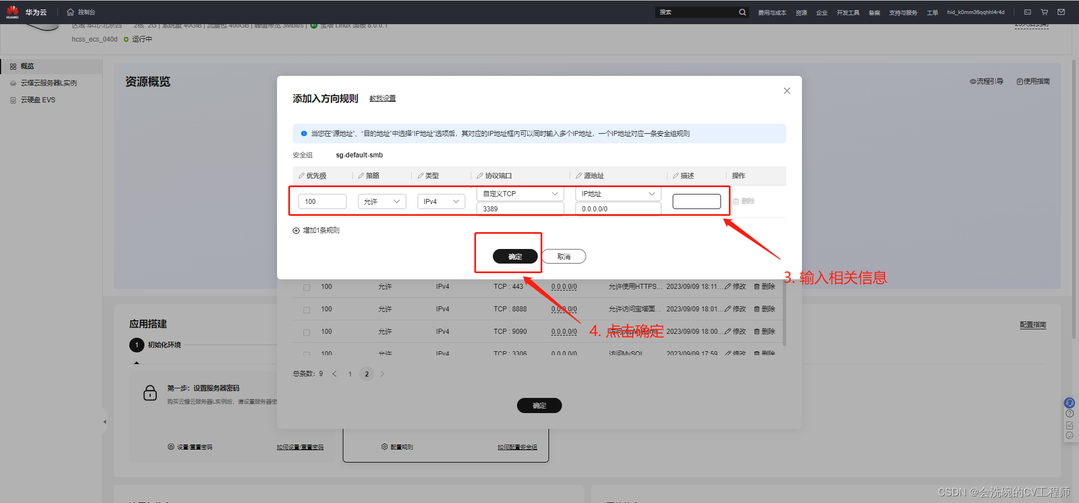1079x503 pixels.
Task: Click the black 确定 button in the dialog
Action: tap(515, 256)
